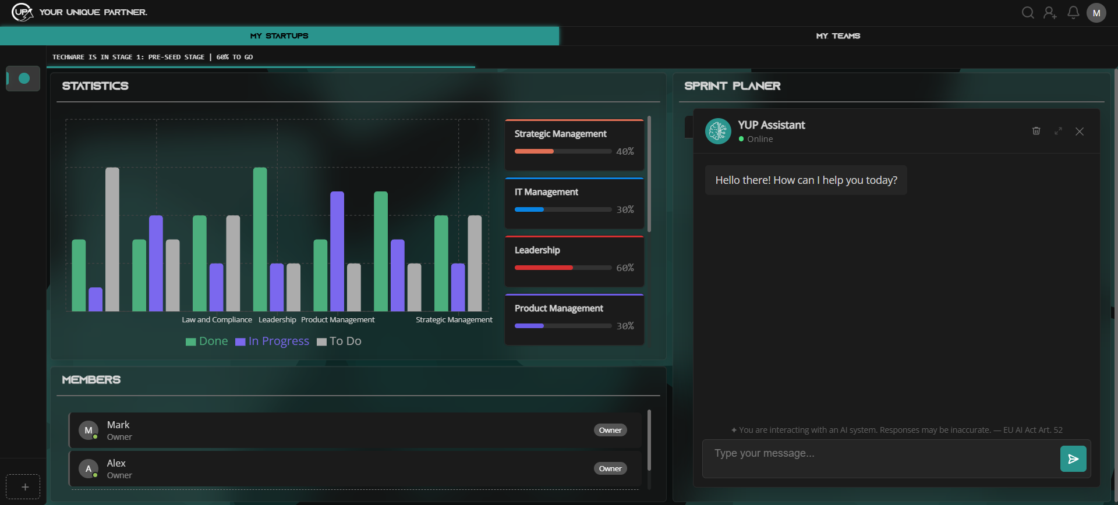This screenshot has width=1118, height=505.
Task: Select the teal startup icon in sidebar
Action: pyautogui.click(x=23, y=79)
